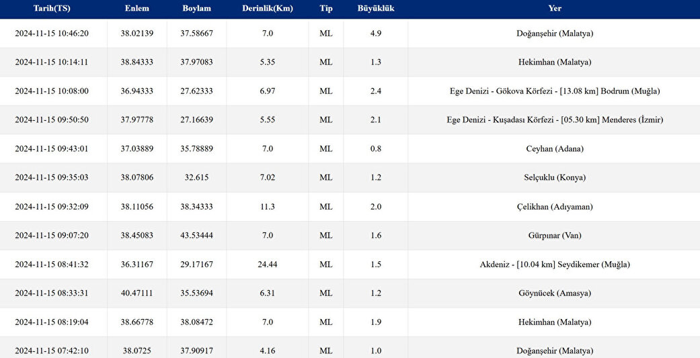
Task: Select the Menderes (İzmir) Kuşadası Körfezi entry
Action: [x=555, y=120]
